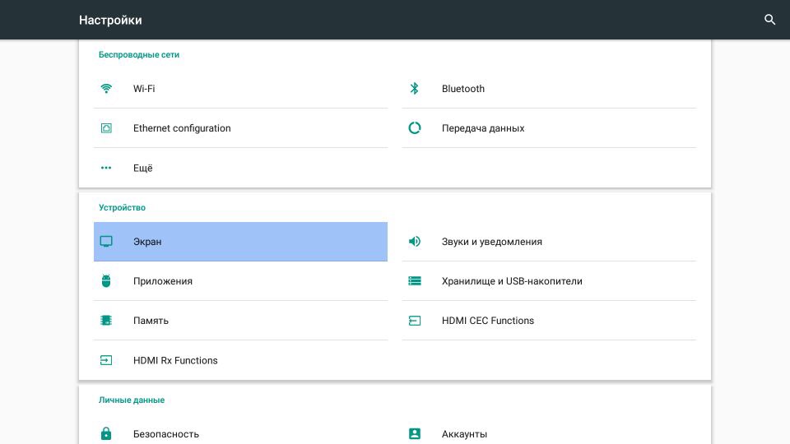The height and width of the screenshot is (444, 790).
Task: Click the Bluetooth symbol icon
Action: pyautogui.click(x=415, y=89)
